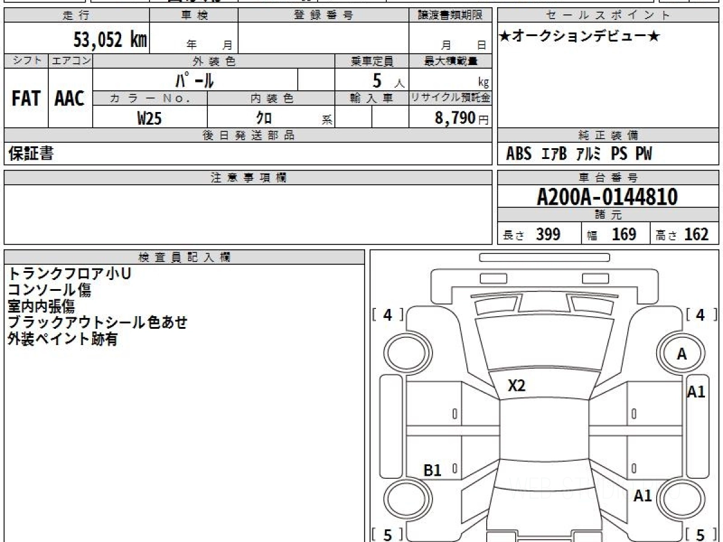The width and height of the screenshot is (723, 542).
Task: Select the ★オークションデビュー★ sales point text
Action: point(580,37)
